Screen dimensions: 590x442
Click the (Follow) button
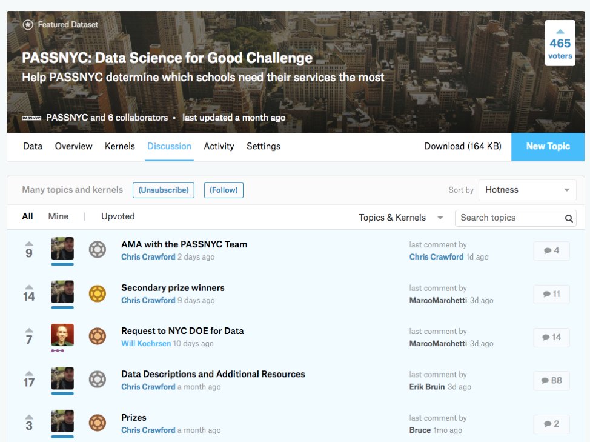coord(224,190)
